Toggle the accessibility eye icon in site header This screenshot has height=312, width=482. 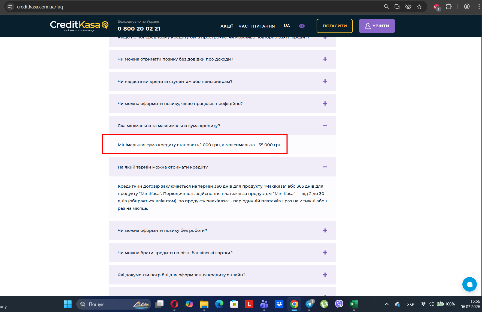coord(302,26)
